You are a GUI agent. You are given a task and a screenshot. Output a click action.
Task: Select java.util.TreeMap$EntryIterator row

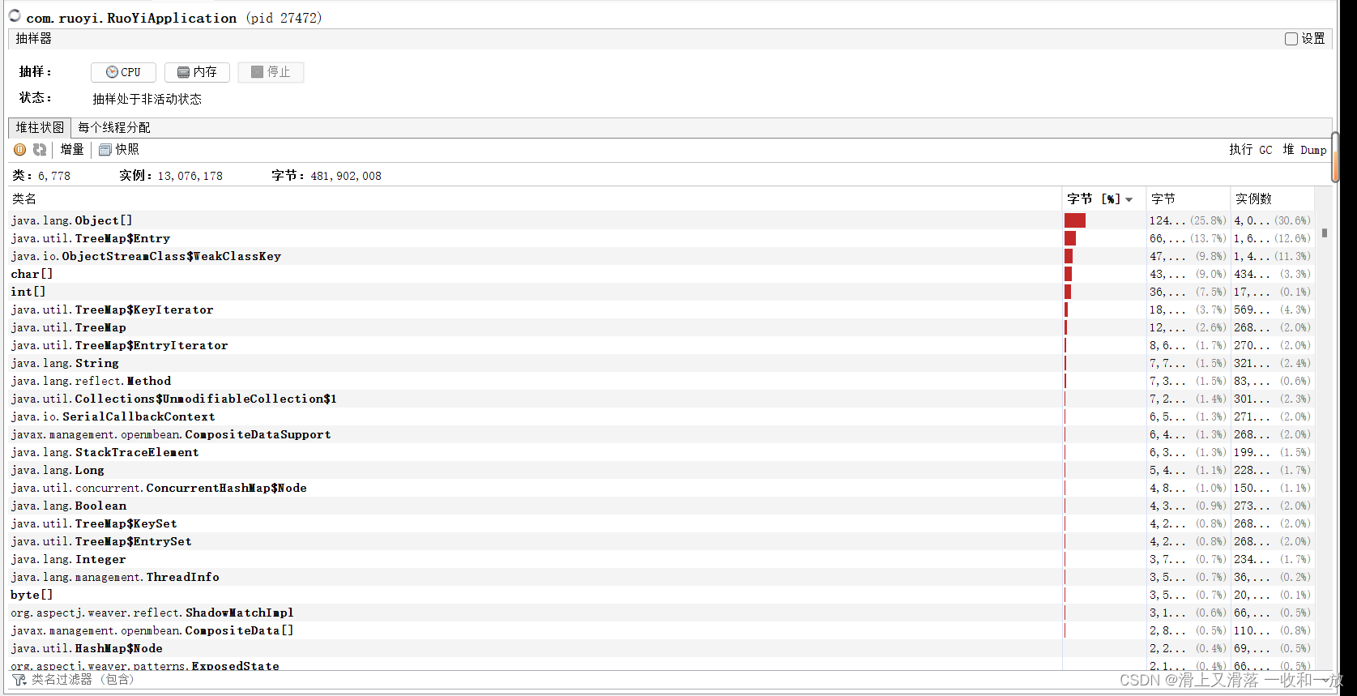coord(661,345)
